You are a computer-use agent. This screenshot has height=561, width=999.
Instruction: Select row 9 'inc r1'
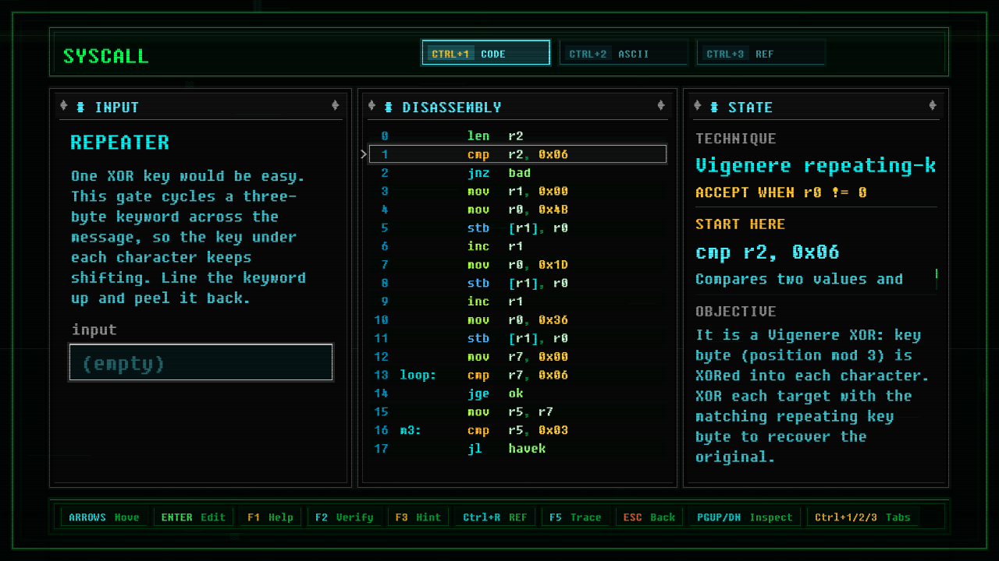(517, 302)
